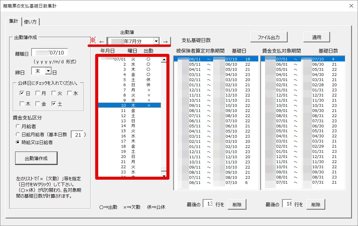Switch to the 使い方 tab
The width and height of the screenshot is (358, 226).
tap(30, 22)
